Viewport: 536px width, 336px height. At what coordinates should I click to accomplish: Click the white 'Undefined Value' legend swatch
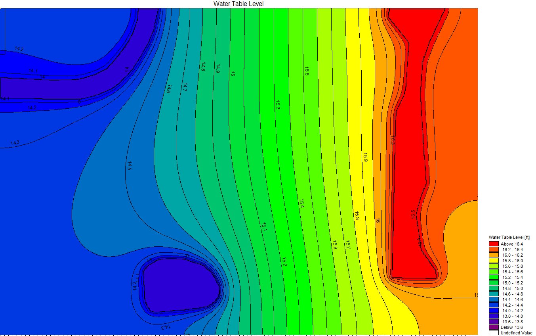click(x=494, y=332)
